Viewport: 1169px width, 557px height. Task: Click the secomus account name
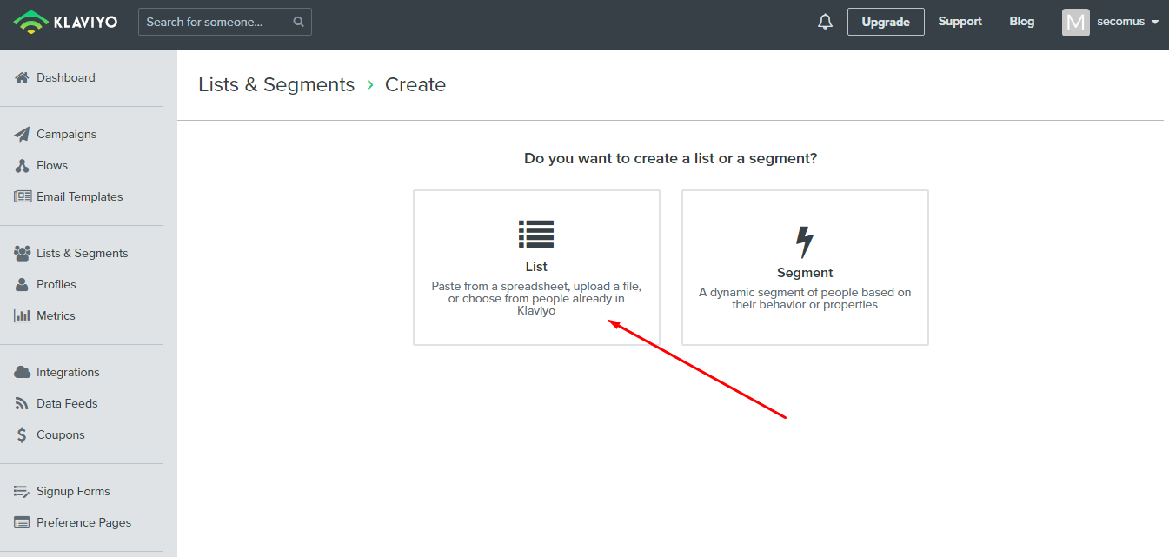point(1120,22)
